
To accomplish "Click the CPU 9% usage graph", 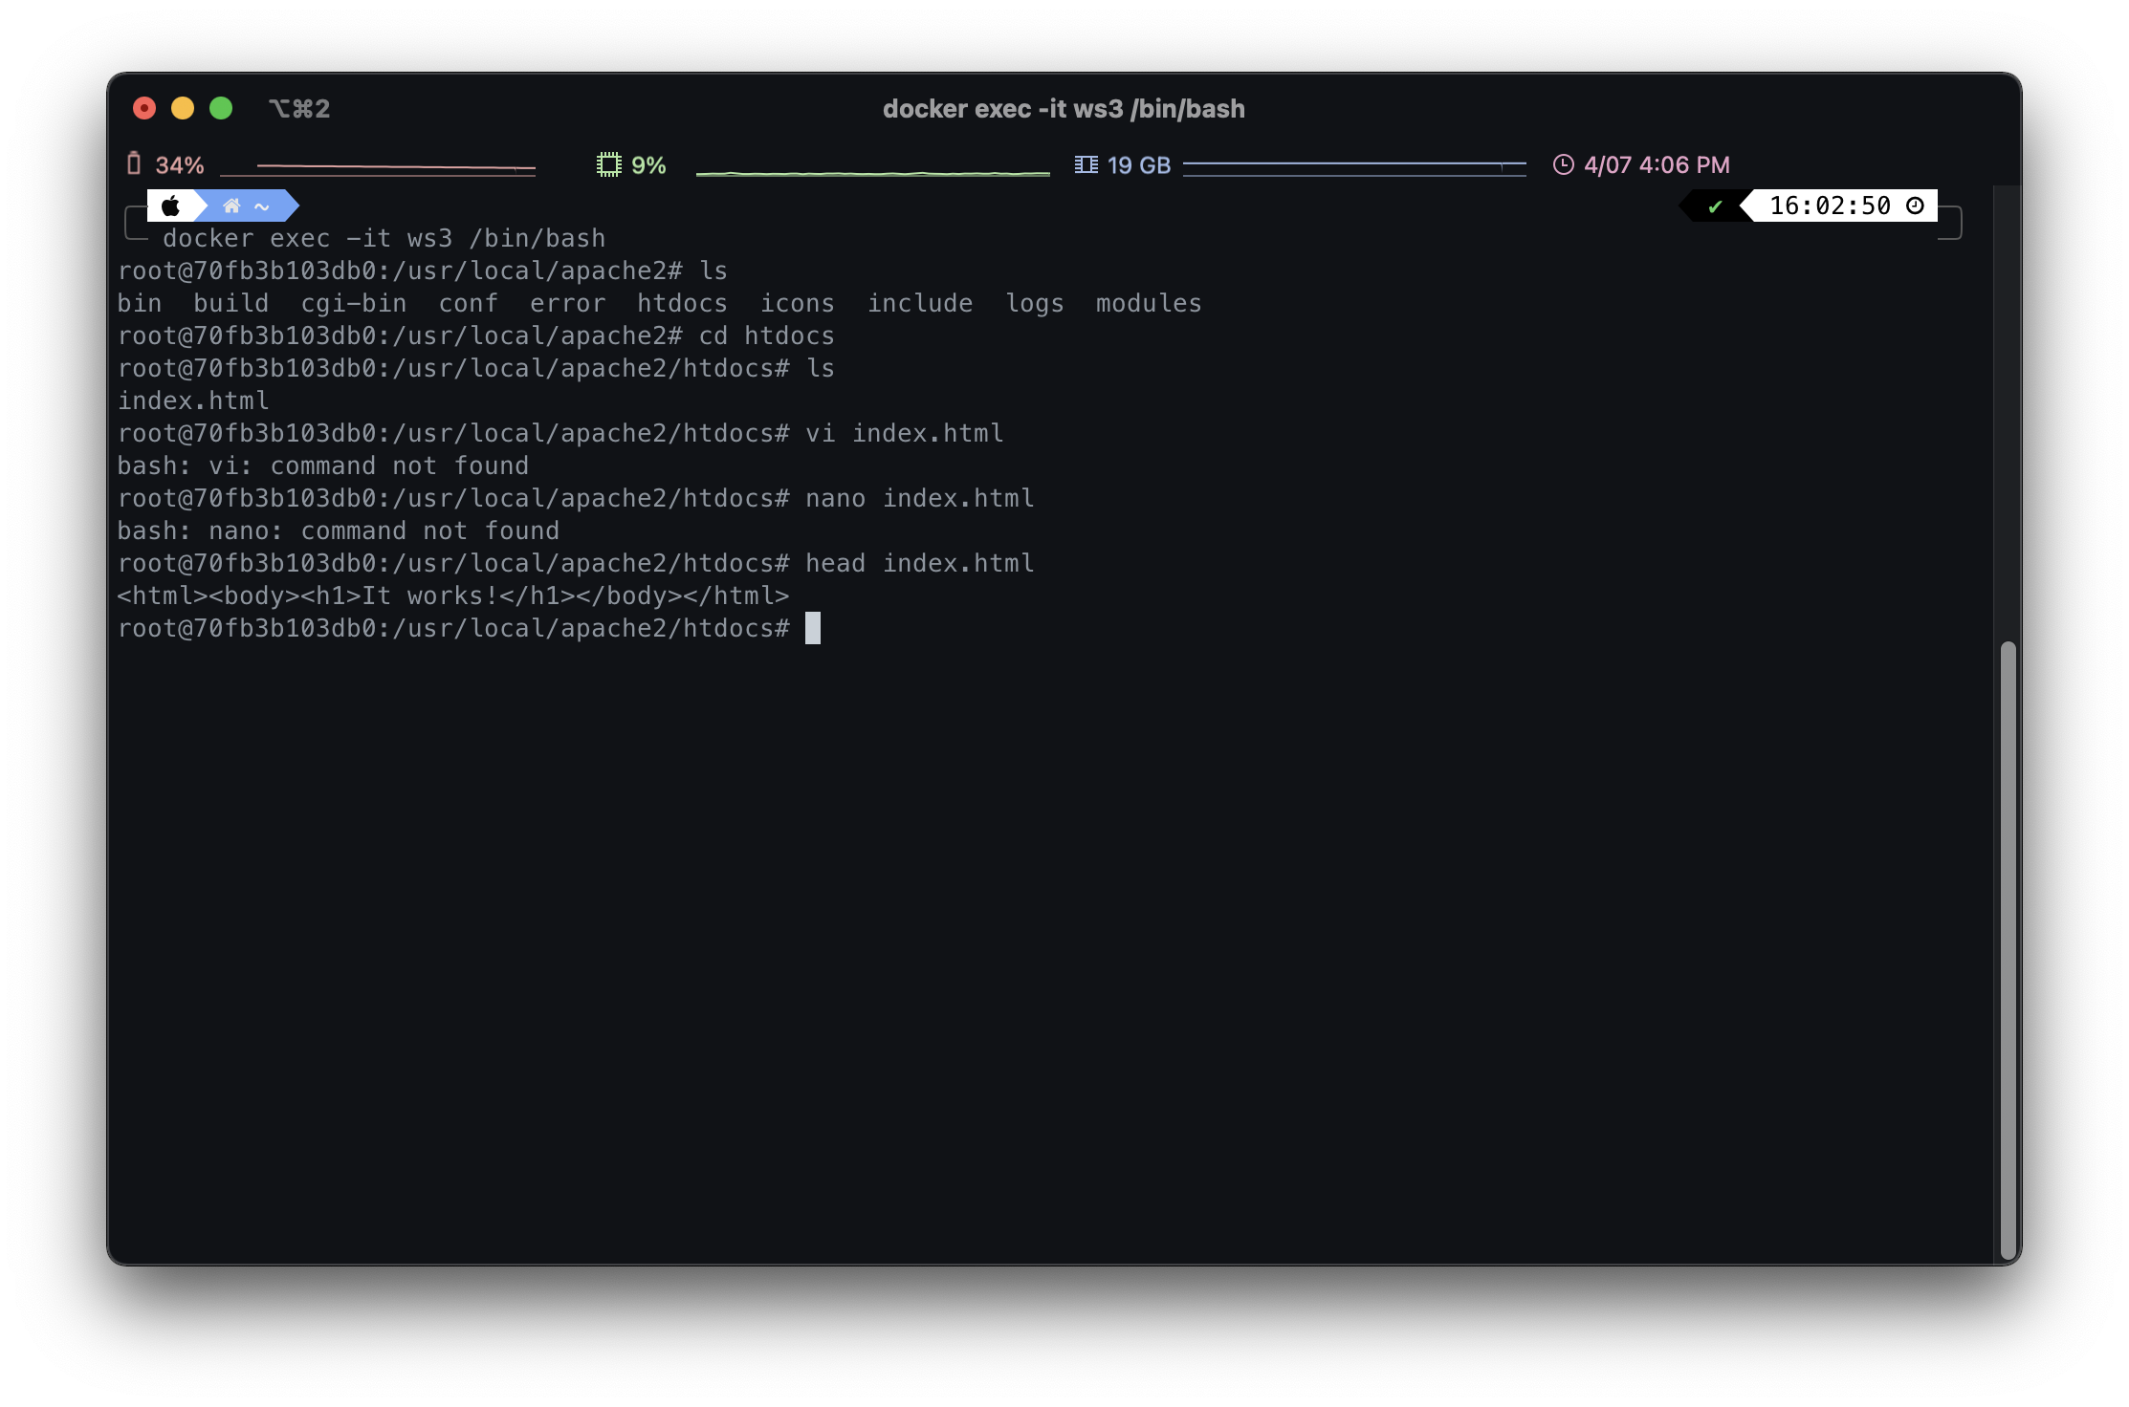I will pyautogui.click(x=872, y=172).
